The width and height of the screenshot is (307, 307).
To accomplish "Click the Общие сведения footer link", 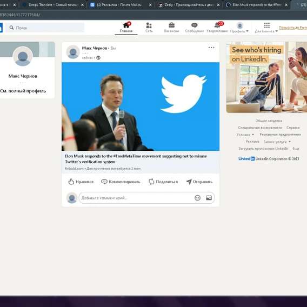I will coord(269,121).
